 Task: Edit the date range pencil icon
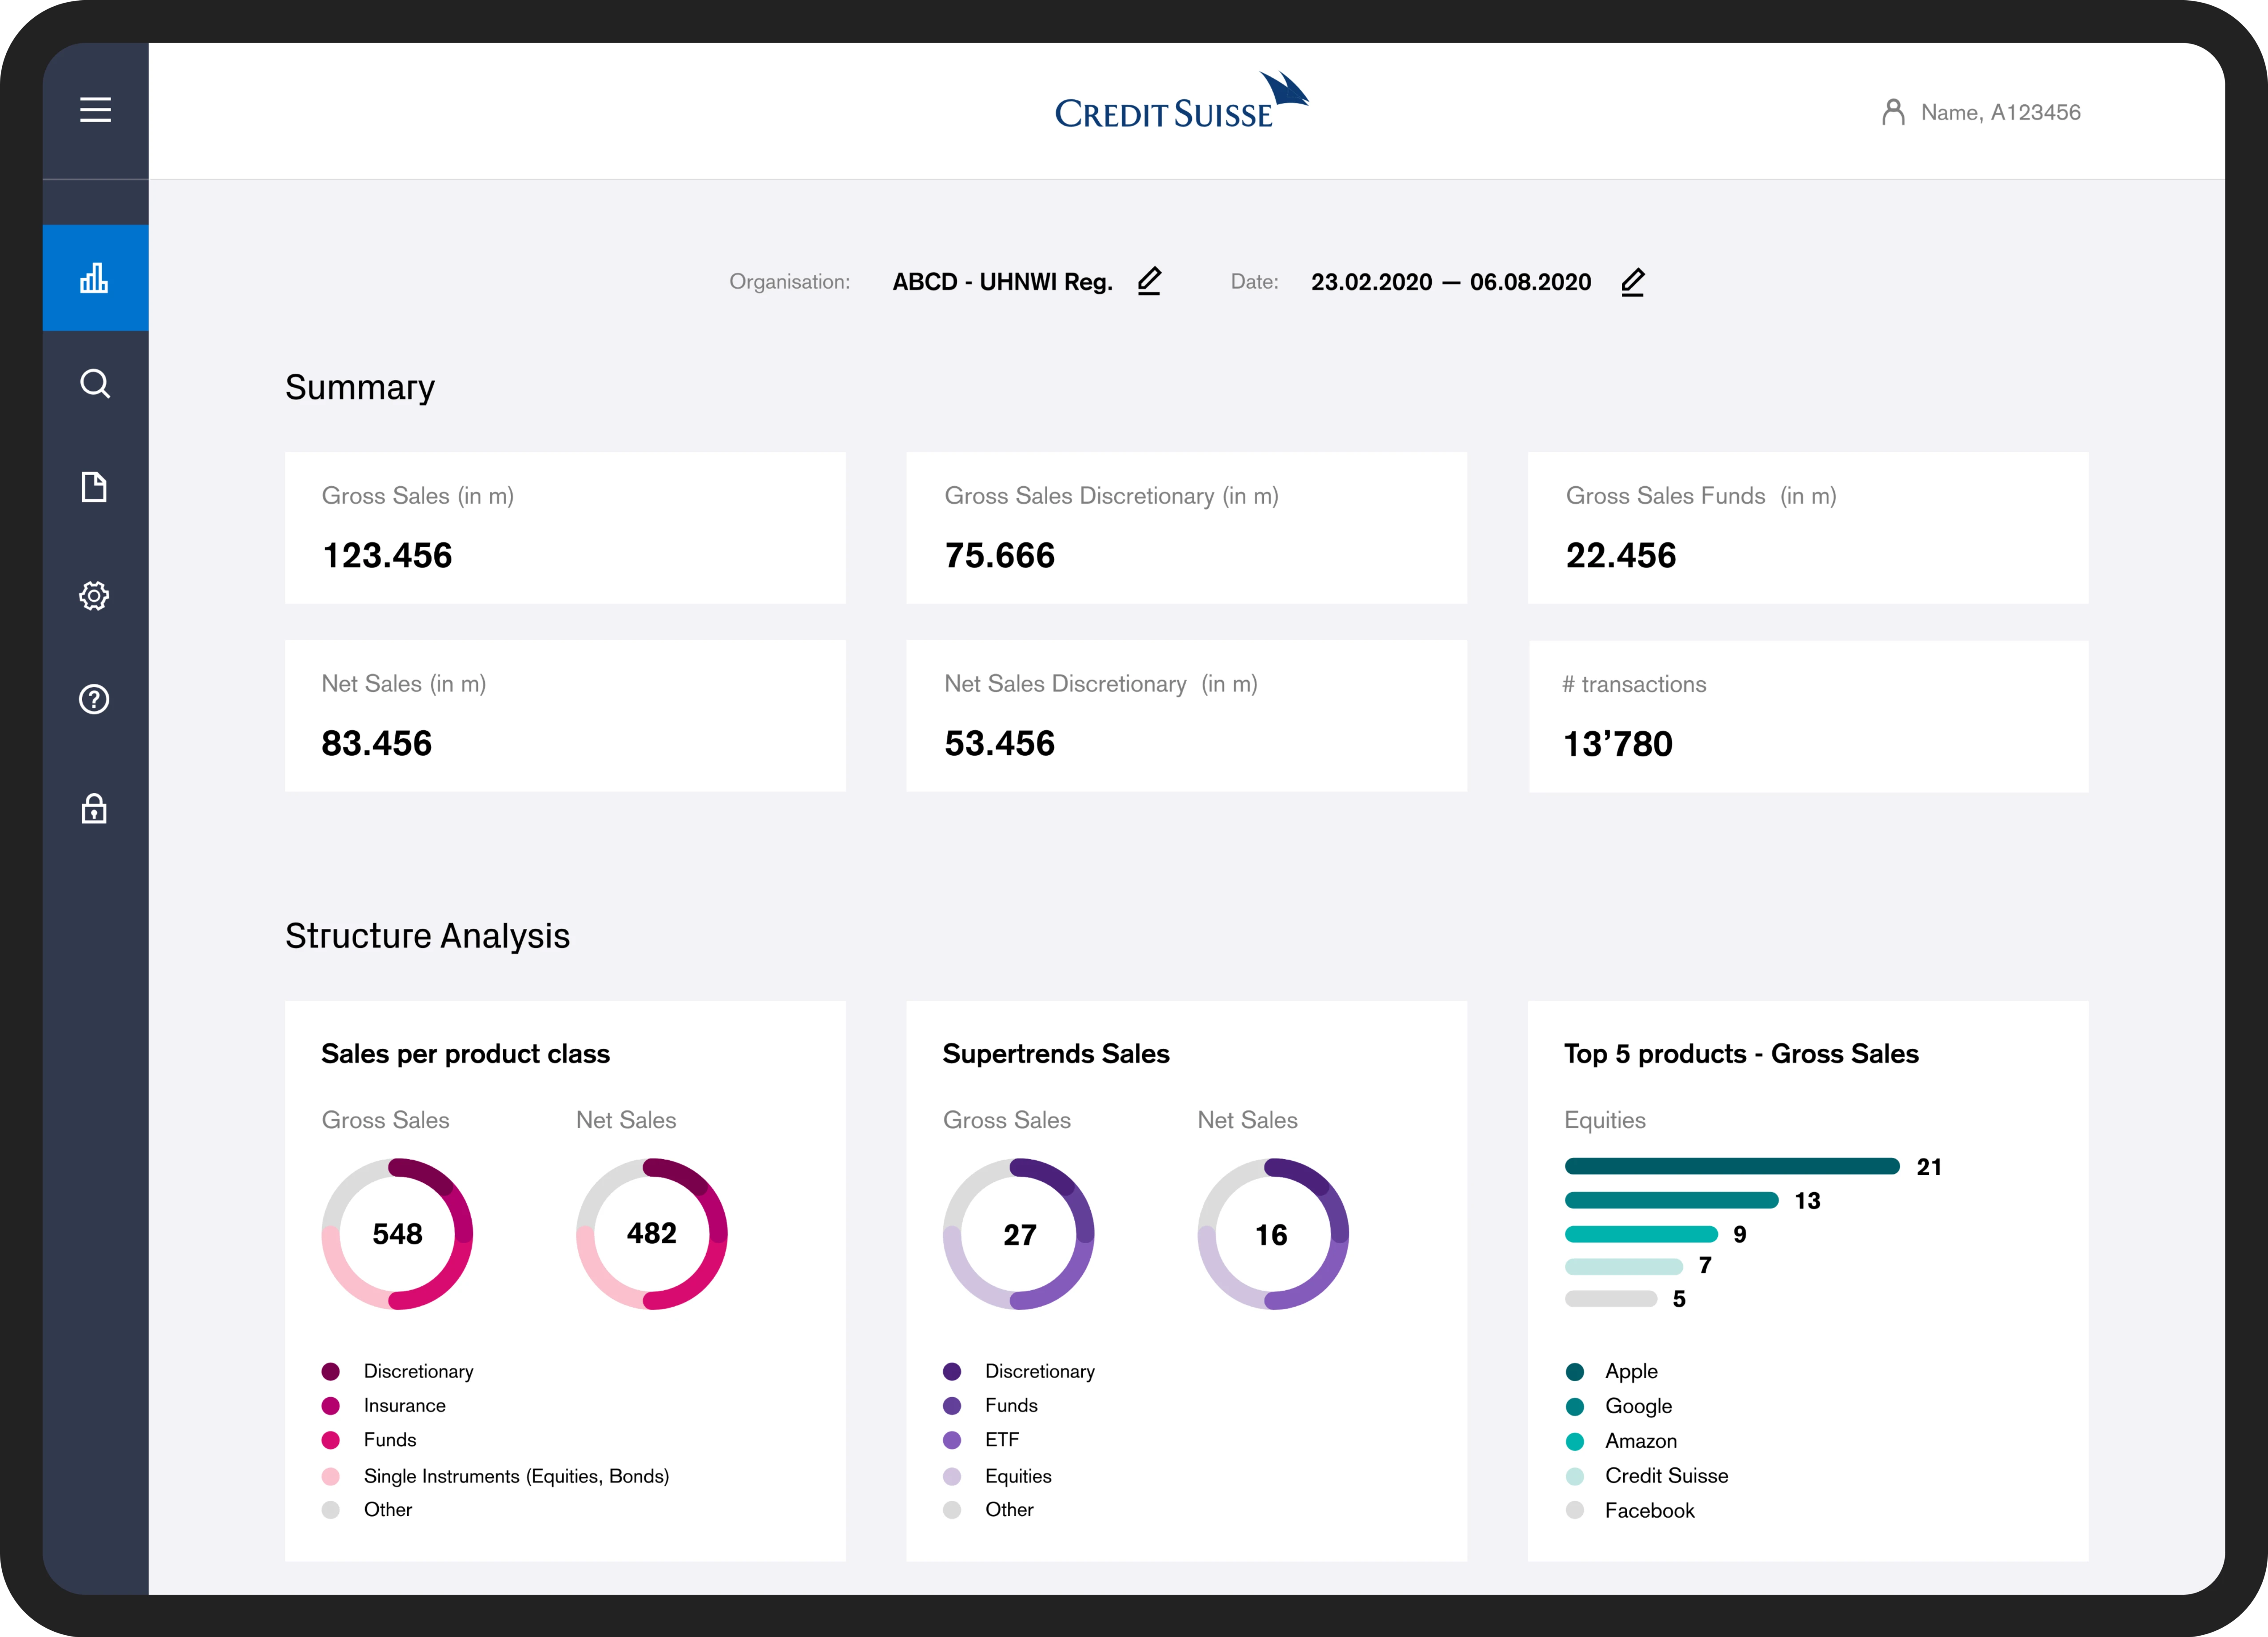[1632, 282]
